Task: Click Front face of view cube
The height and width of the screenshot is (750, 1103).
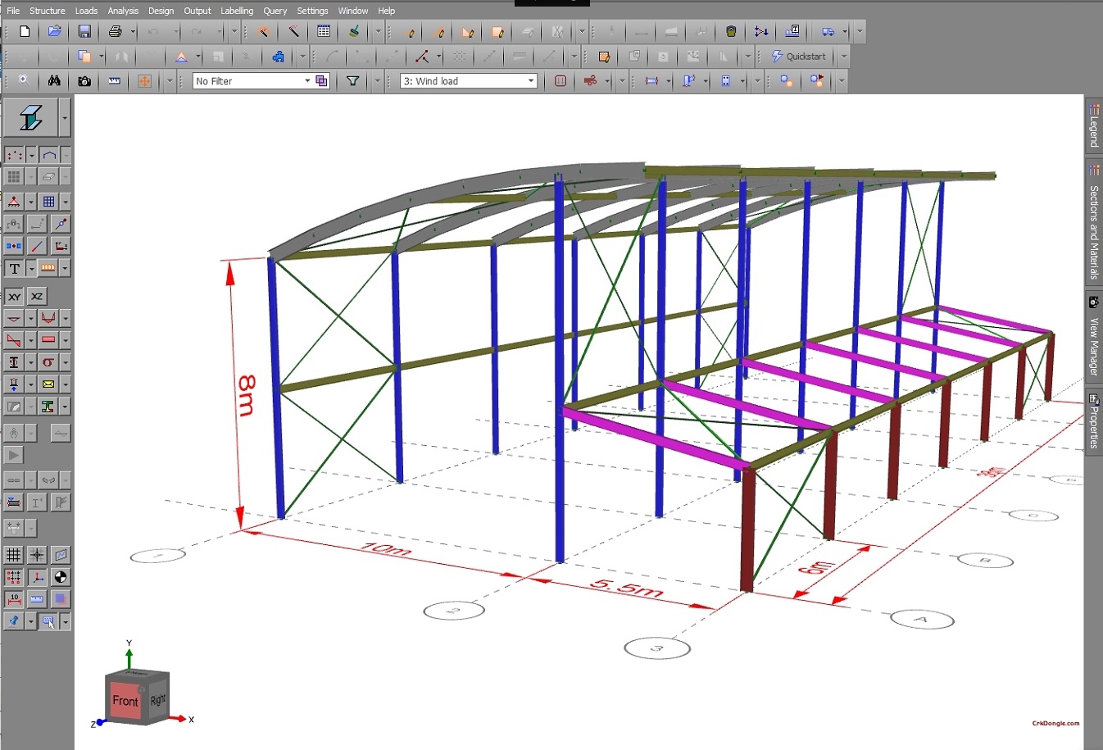Action: tap(125, 701)
